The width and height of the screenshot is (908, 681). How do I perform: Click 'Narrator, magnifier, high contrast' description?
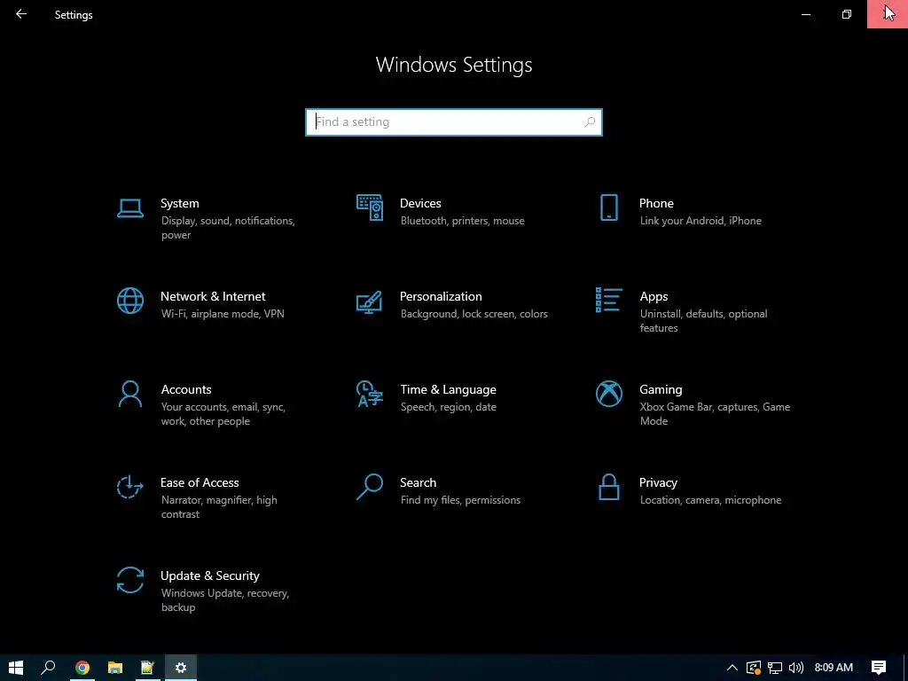coord(219,506)
